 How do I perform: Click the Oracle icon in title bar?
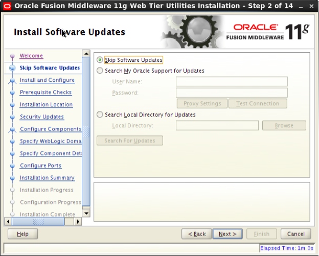point(7,6)
